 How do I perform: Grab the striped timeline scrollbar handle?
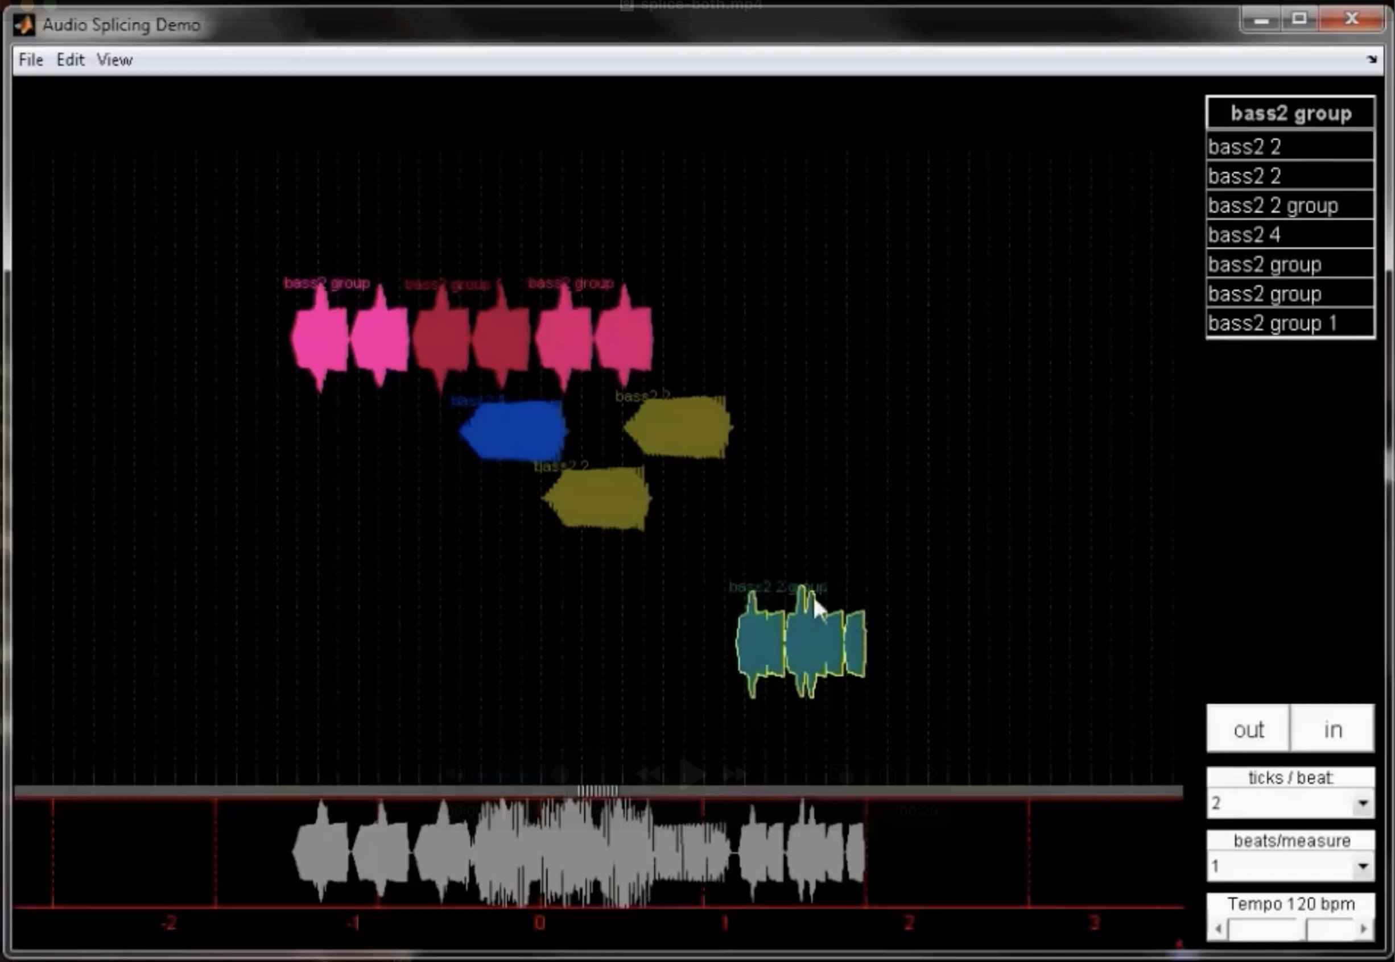pos(597,791)
